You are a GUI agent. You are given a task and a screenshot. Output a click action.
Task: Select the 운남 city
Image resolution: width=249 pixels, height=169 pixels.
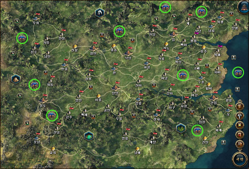pos(37,138)
